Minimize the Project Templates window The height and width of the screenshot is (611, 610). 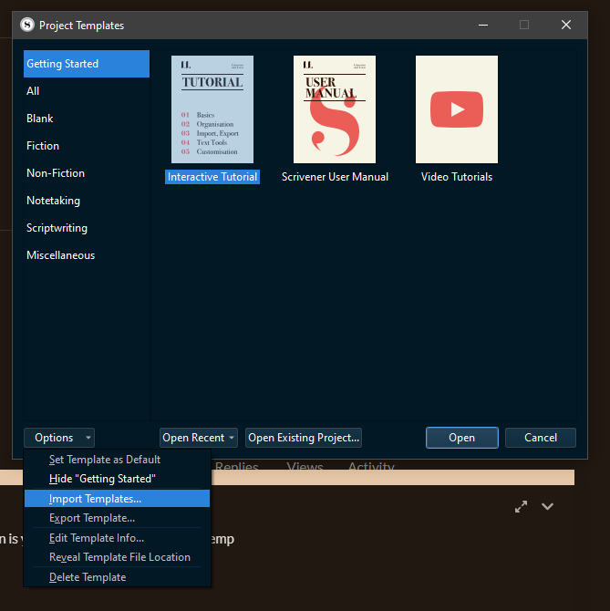483,25
